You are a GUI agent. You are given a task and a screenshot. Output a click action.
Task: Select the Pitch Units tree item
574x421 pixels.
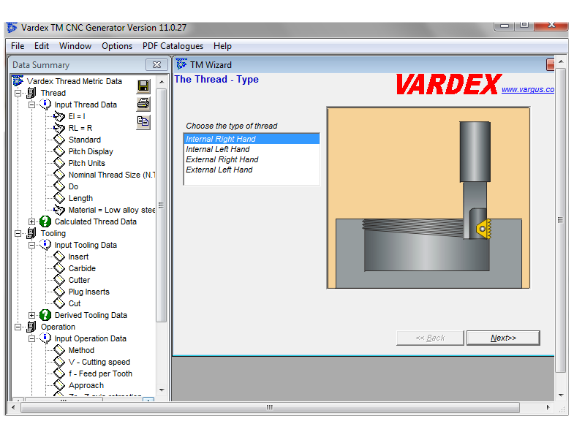[x=87, y=163]
